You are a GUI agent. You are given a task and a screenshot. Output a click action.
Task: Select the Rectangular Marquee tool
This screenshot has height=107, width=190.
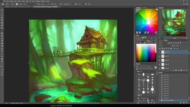[2, 12]
